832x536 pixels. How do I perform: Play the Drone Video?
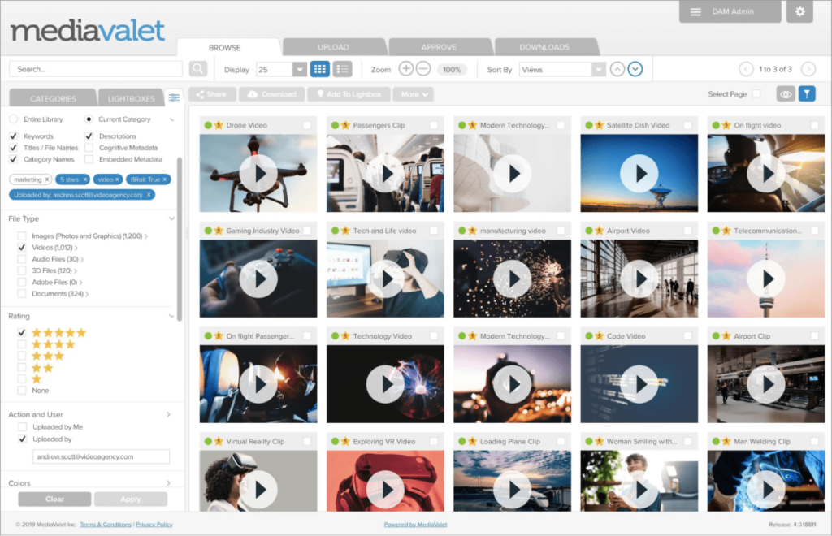pos(258,173)
